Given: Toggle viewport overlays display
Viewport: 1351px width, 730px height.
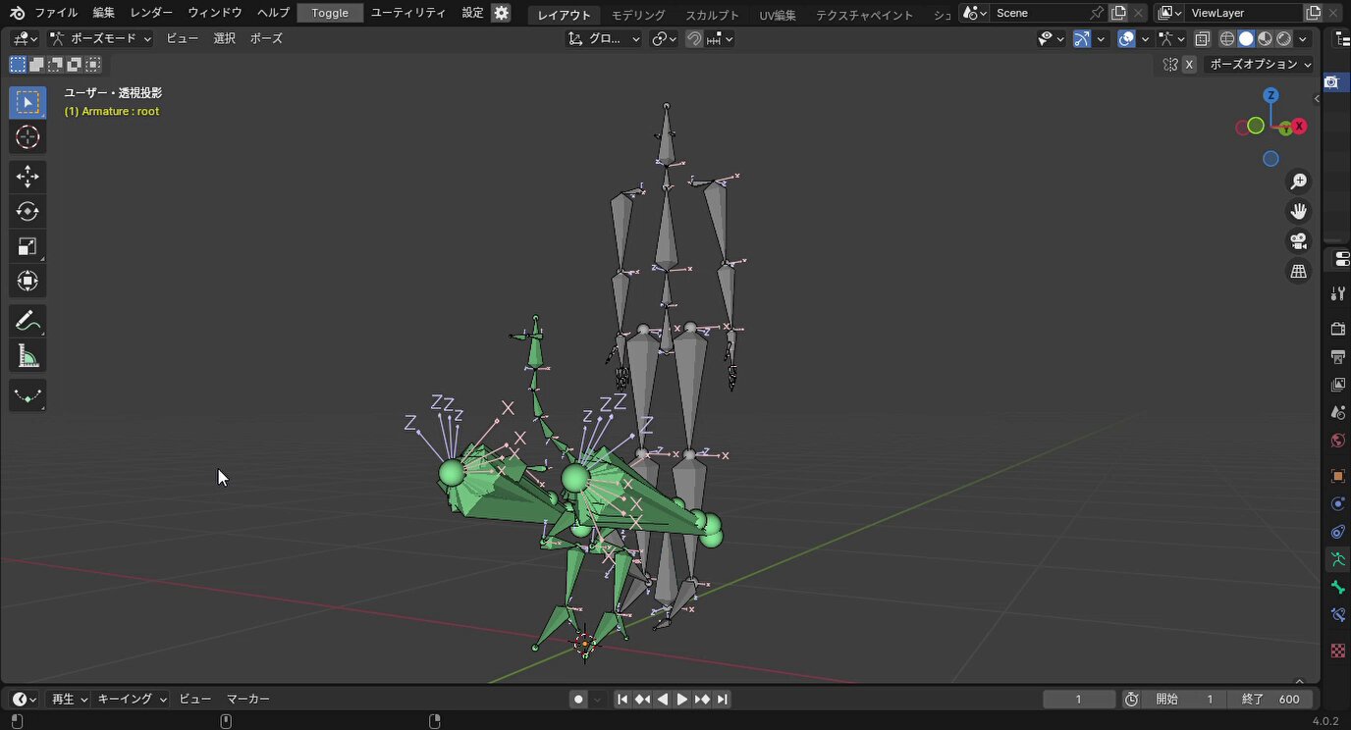Looking at the screenshot, I should [x=1127, y=39].
